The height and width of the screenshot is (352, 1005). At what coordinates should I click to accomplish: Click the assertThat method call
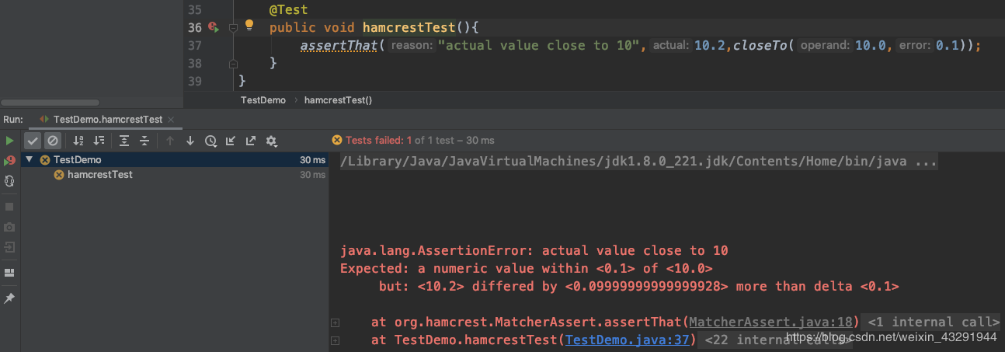[339, 46]
